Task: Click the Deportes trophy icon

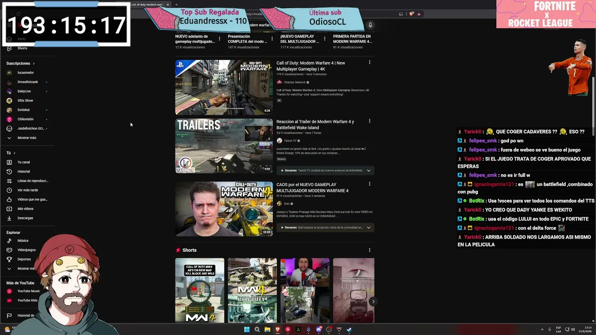Action: (9, 259)
